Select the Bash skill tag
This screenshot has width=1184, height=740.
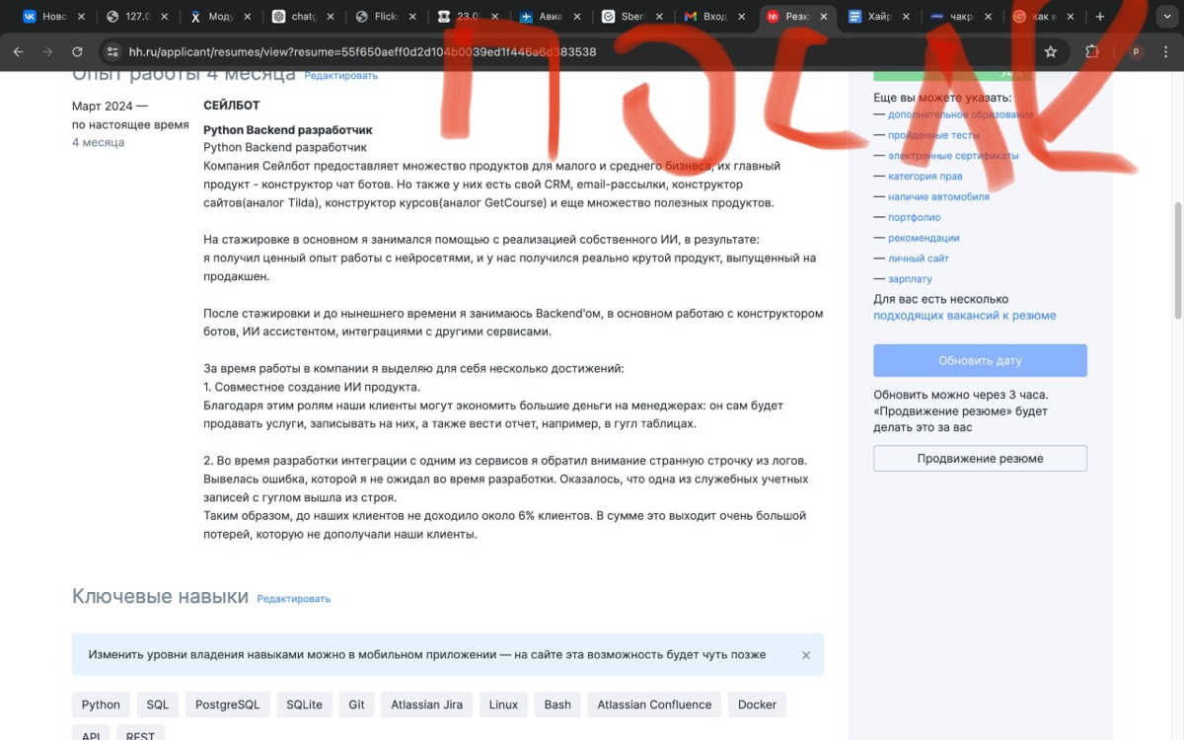point(557,704)
